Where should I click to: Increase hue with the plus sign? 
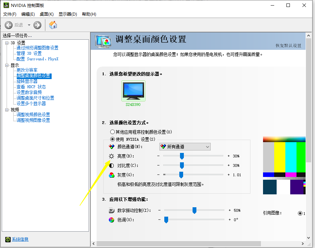pos(230,220)
